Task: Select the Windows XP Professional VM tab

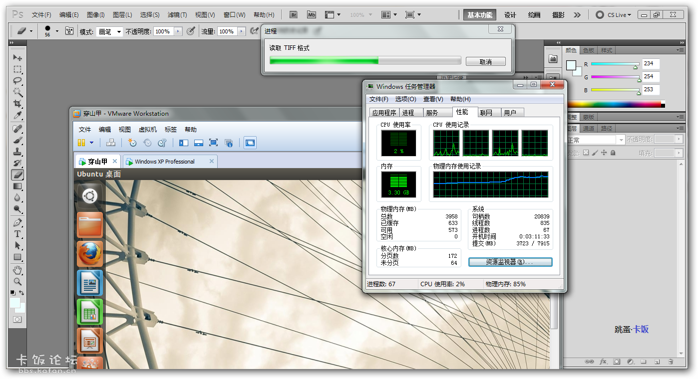Action: 170,162
